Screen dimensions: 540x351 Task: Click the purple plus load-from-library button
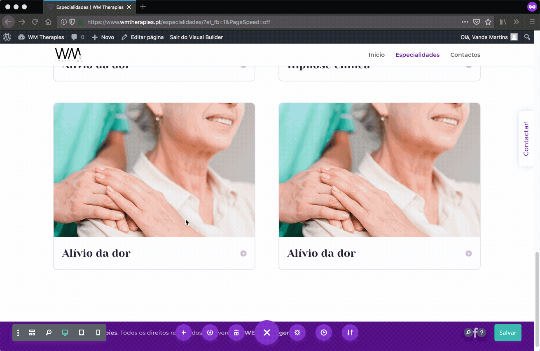(184, 332)
